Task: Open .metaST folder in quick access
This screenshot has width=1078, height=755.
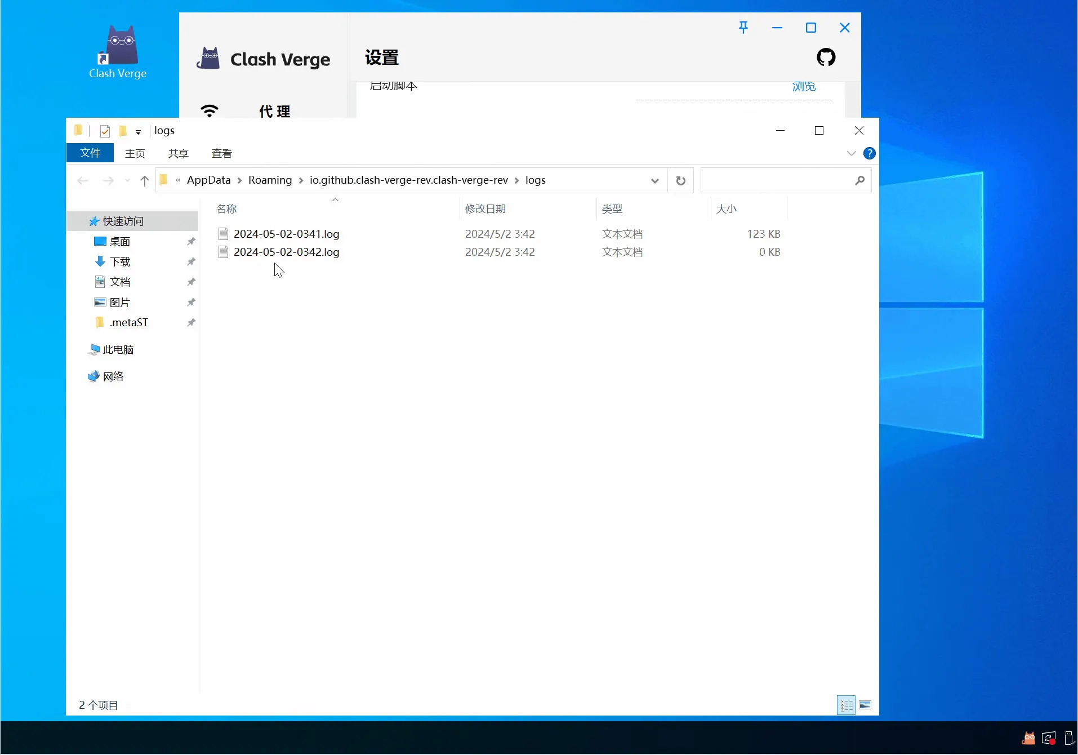Action: pyautogui.click(x=128, y=322)
